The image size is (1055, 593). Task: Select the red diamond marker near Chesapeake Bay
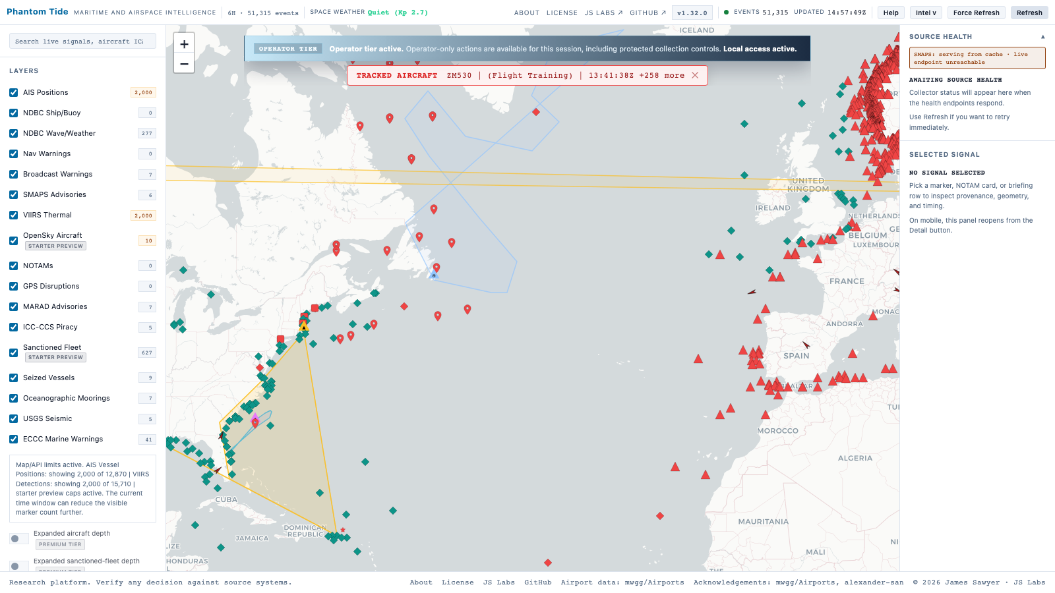point(260,368)
